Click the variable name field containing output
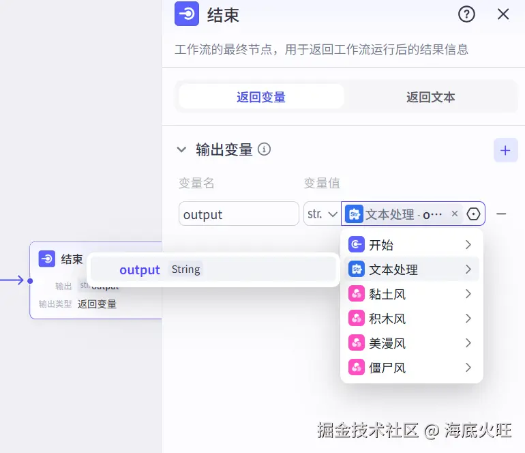525x453 pixels. (x=239, y=214)
